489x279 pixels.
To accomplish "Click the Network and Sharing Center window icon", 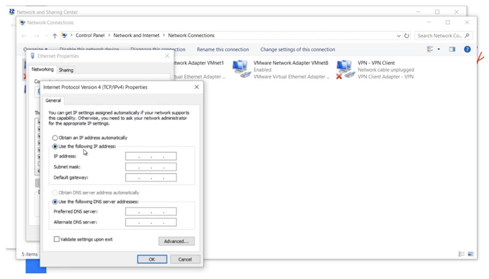I will tap(12, 12).
